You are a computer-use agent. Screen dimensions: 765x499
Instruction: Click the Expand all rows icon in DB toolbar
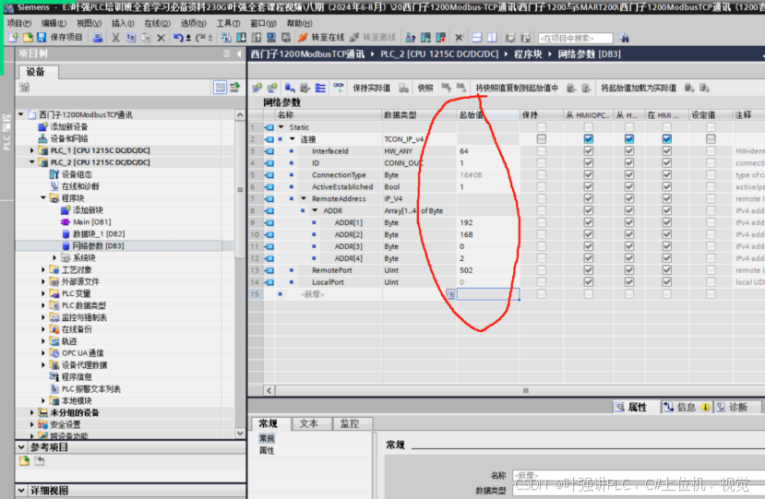click(x=320, y=88)
